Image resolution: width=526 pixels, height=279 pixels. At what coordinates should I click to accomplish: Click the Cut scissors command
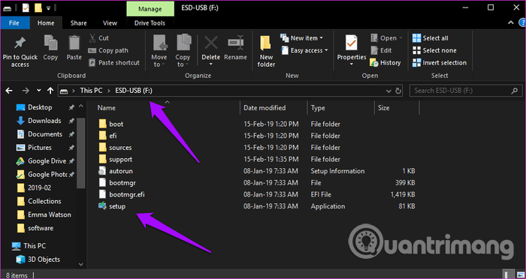click(98, 38)
